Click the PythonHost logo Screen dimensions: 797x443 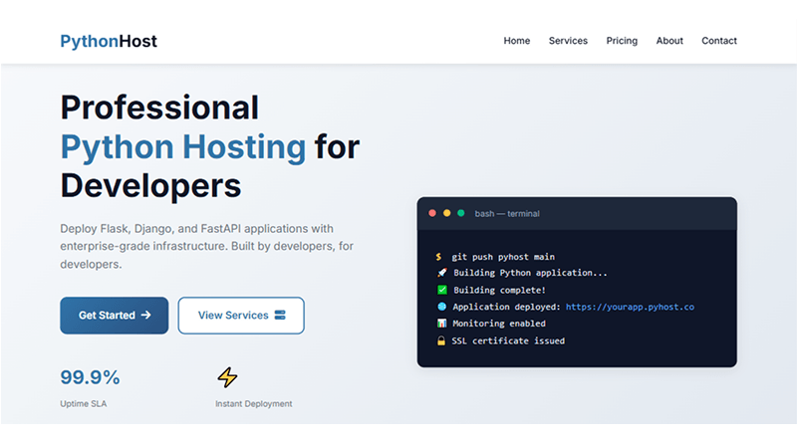click(x=109, y=41)
